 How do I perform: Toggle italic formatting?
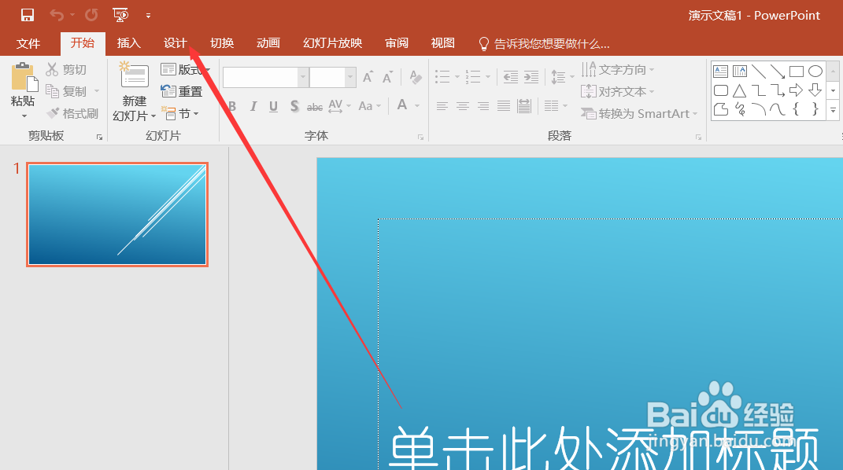[x=253, y=106]
